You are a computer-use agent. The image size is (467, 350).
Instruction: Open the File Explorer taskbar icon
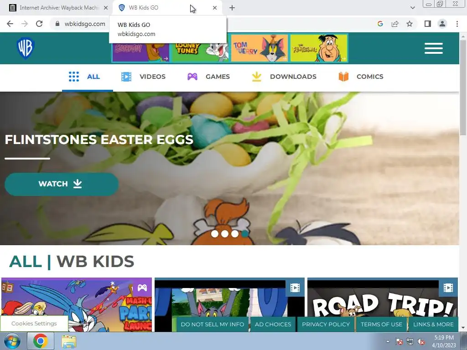click(x=69, y=341)
